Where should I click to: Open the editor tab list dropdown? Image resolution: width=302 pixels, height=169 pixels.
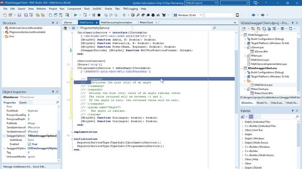(235, 23)
